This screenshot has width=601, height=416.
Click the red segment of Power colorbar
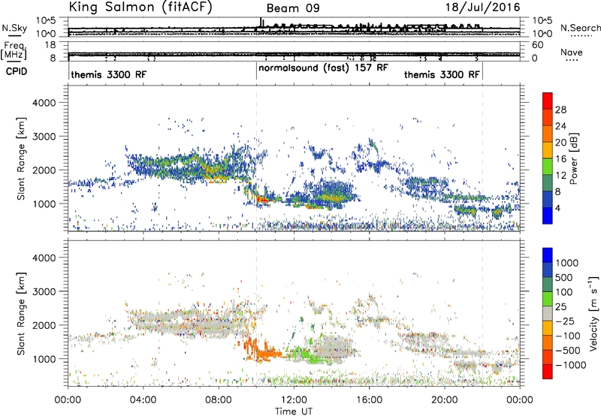coord(548,101)
